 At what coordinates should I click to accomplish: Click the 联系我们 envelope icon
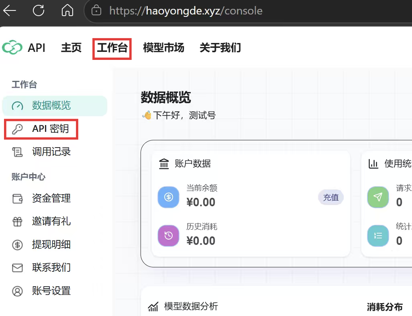pos(17,268)
